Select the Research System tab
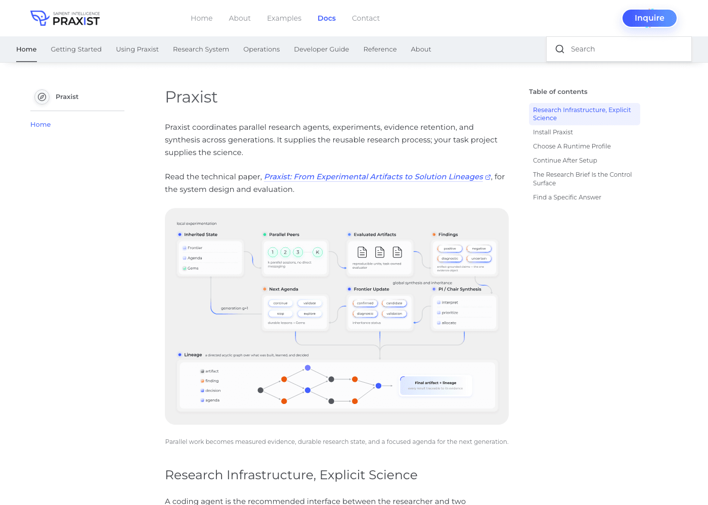Viewport: 708px width, 505px height. pyautogui.click(x=201, y=49)
